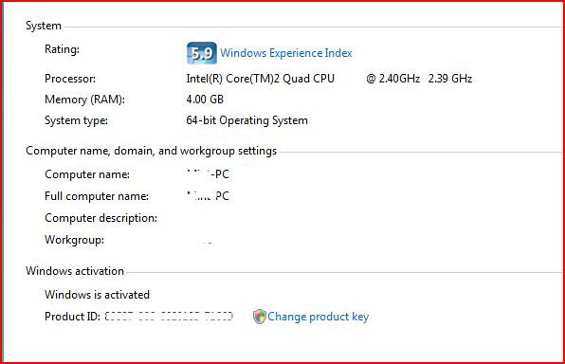
Task: Click the System type label
Action: pyautogui.click(x=76, y=120)
